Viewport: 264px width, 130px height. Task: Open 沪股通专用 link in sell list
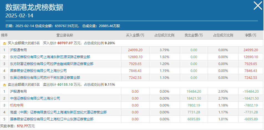[x=18, y=92]
